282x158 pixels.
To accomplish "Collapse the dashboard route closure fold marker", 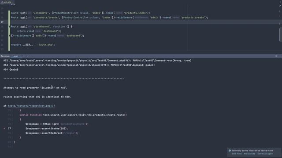I will click(10, 26).
